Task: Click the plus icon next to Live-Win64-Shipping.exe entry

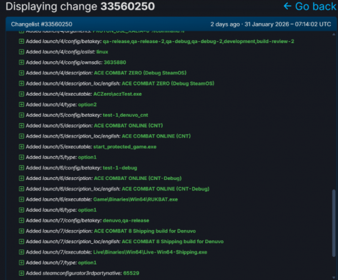Action: point(21,252)
